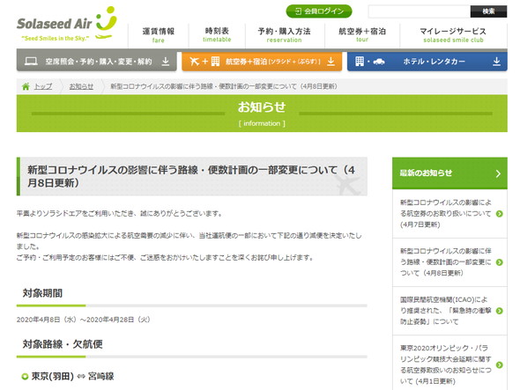The image size is (520, 390).
Task: Click the 東京(羽田)⇔宮崎線 route heading
Action: pyautogui.click(x=72, y=377)
